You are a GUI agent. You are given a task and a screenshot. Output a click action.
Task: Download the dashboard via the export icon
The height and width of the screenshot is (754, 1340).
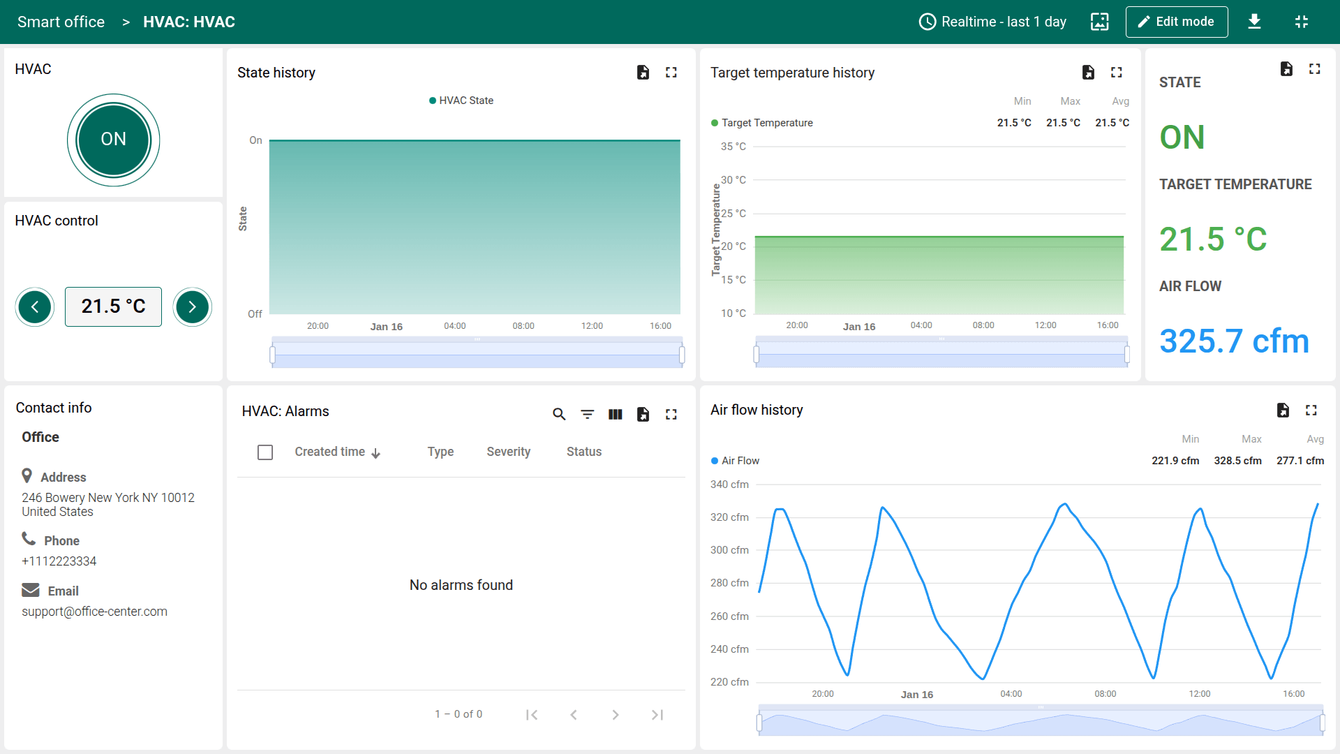click(x=1254, y=22)
